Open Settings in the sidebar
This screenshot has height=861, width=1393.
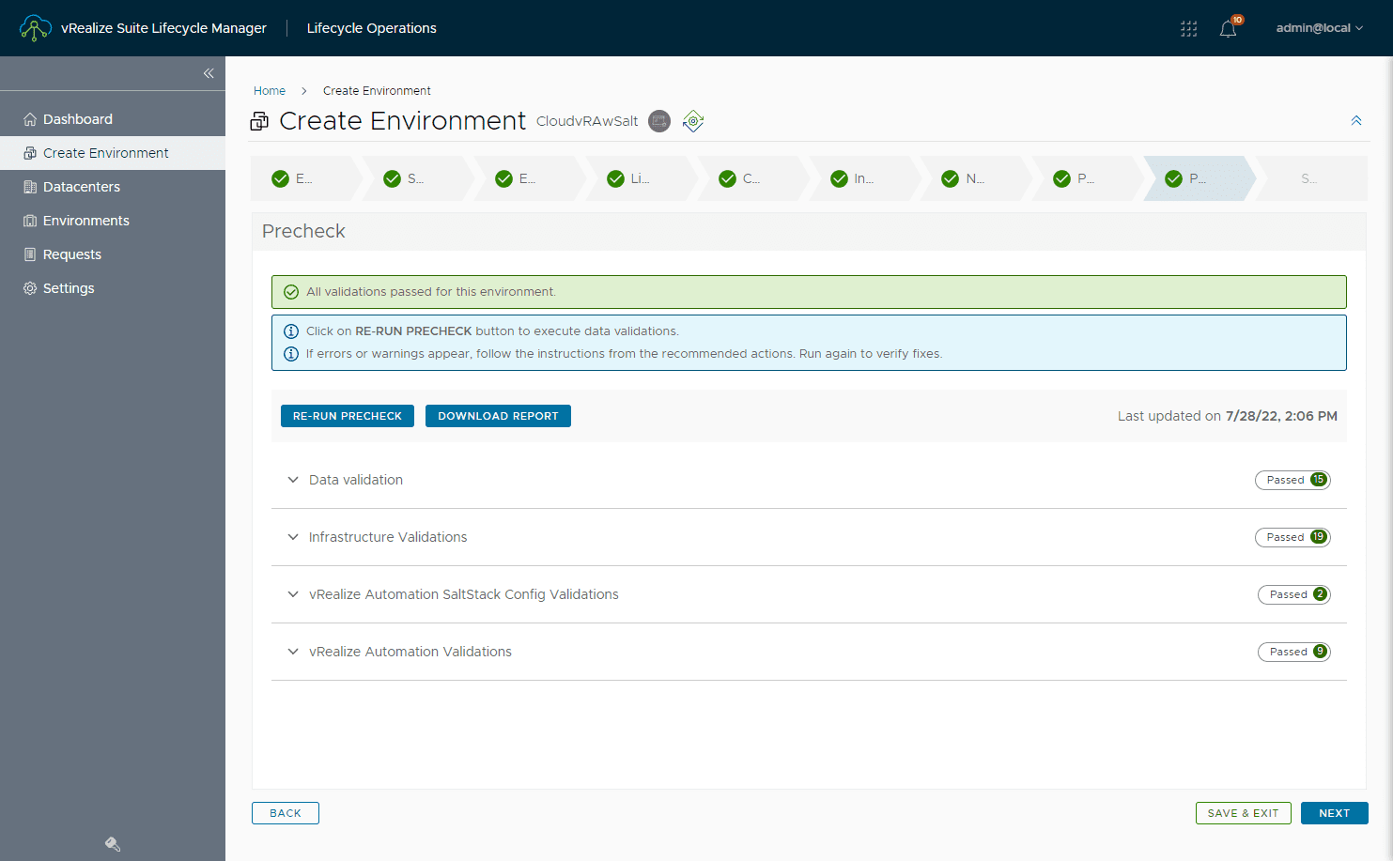point(113,288)
